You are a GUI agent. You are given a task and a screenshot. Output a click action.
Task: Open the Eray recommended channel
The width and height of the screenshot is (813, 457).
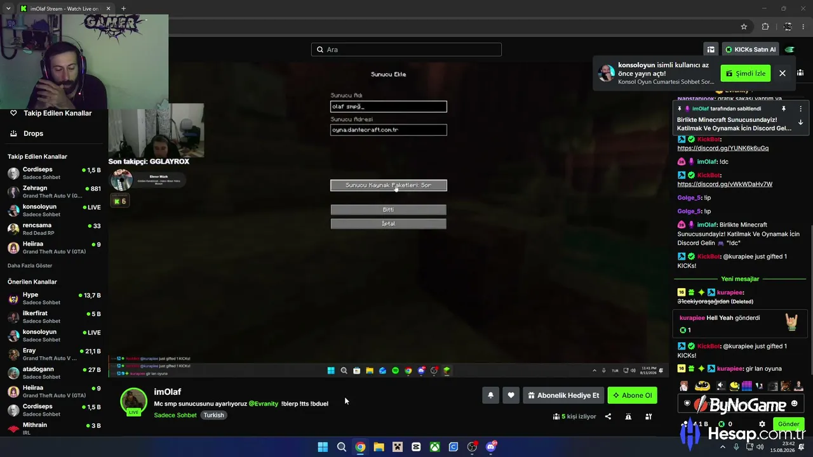click(54, 354)
